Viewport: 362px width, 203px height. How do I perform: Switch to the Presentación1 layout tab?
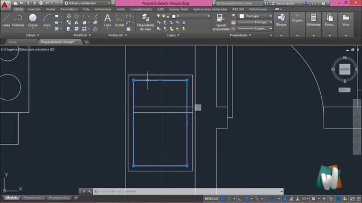[33, 198]
